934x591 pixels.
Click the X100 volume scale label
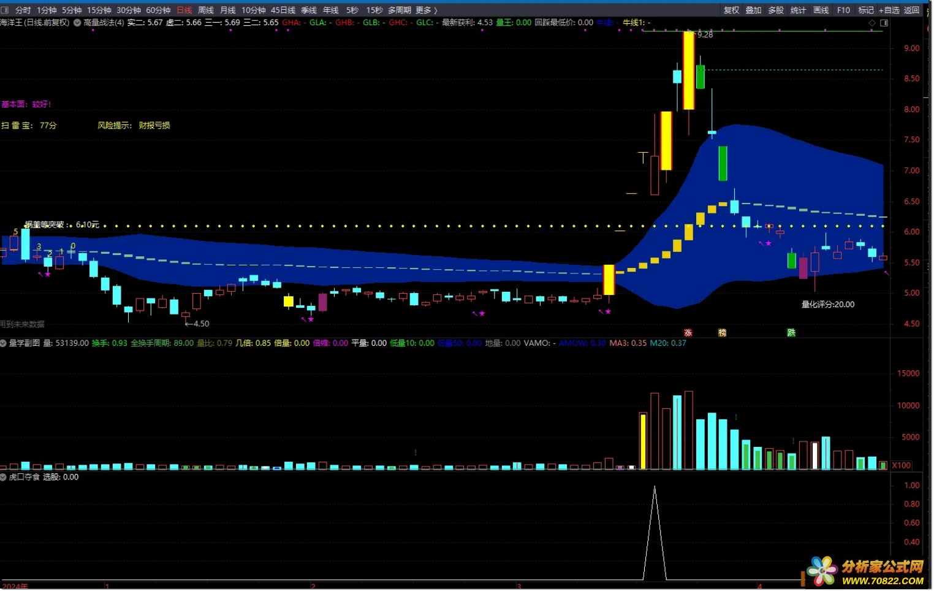(902, 466)
